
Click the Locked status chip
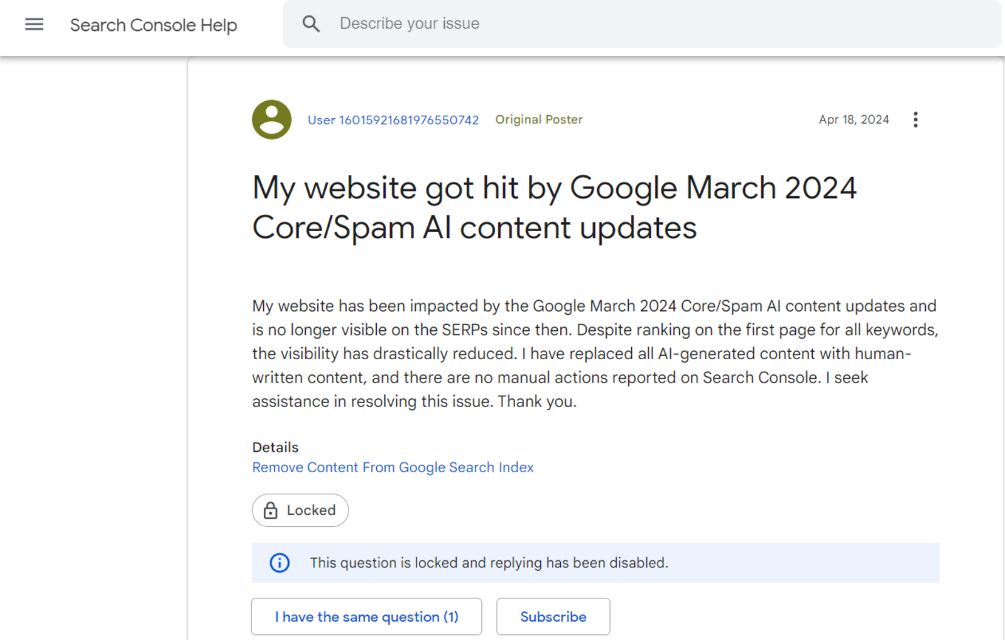pyautogui.click(x=300, y=510)
